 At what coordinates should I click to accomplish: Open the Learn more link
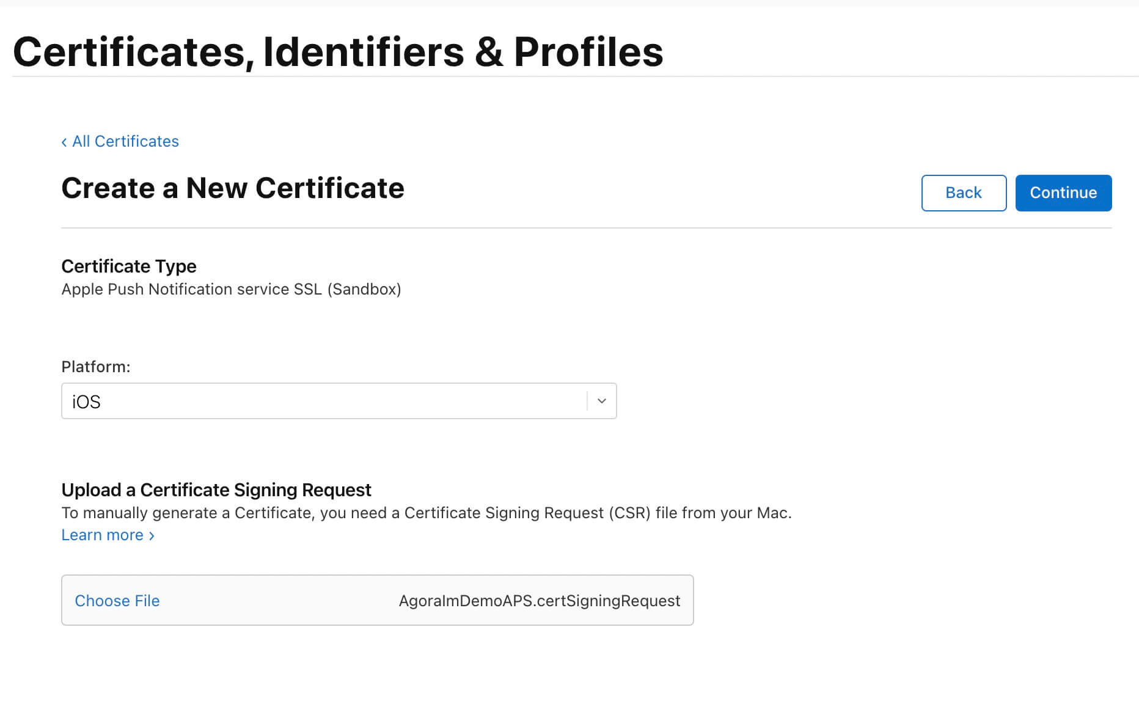[103, 535]
